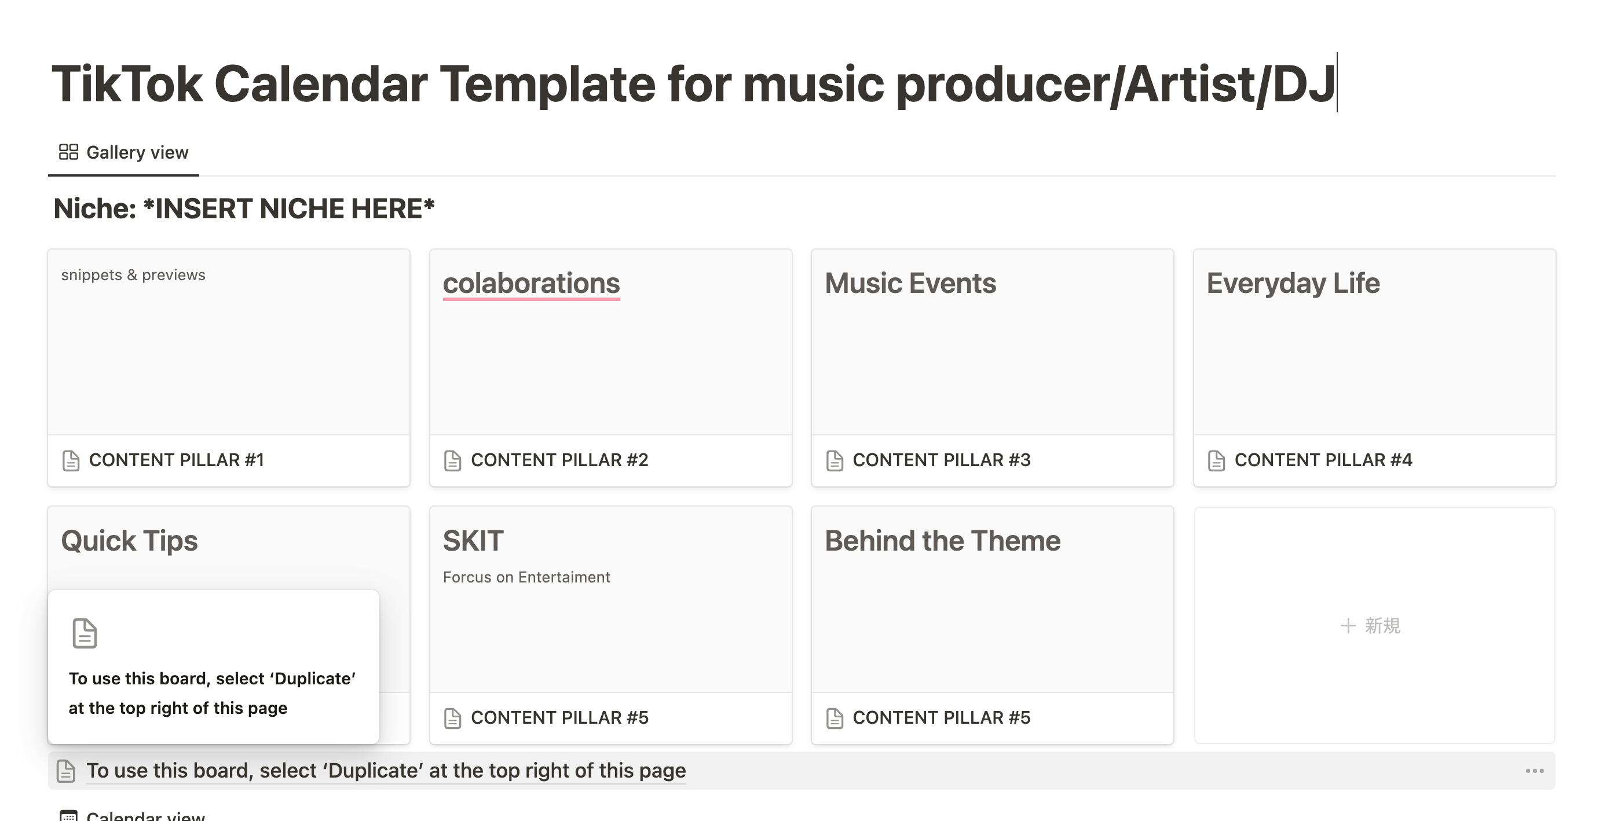Click page icon in the Duplicate tooltip popup
This screenshot has height=821, width=1610.
85,633
